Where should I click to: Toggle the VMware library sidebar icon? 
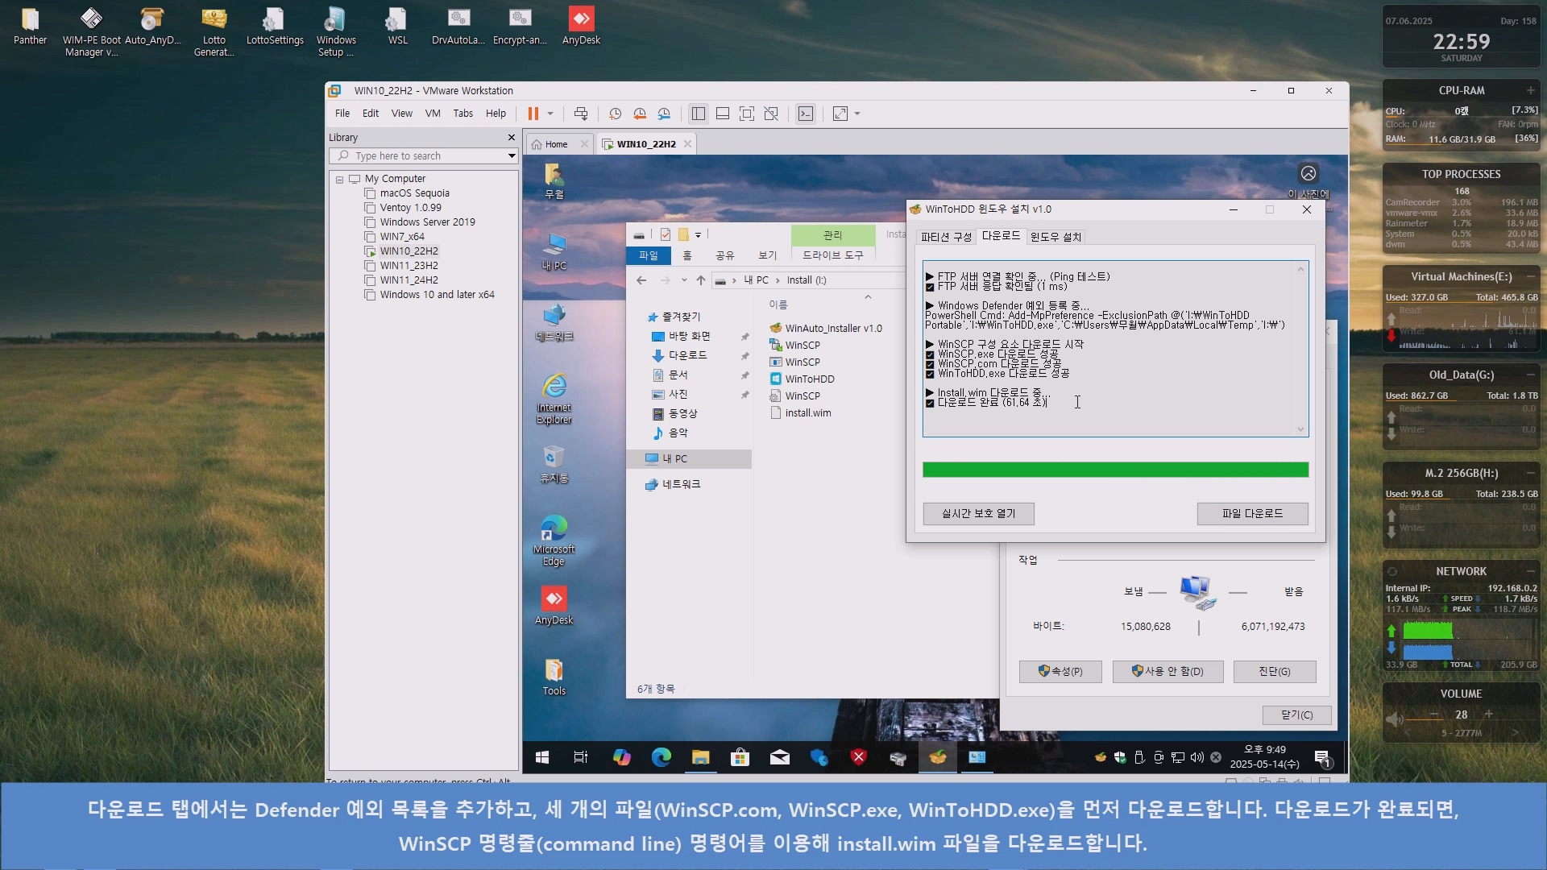point(699,114)
